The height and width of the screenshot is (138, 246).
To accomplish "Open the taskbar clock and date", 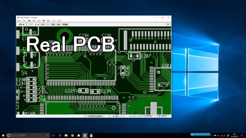I will point(235,135).
